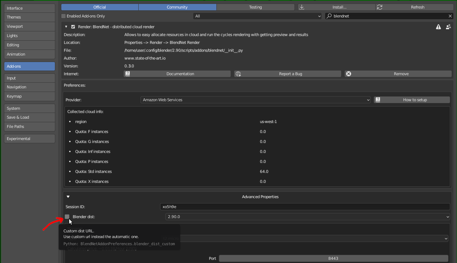The height and width of the screenshot is (263, 457).
Task: Click the How to setup button
Action: coord(412,100)
